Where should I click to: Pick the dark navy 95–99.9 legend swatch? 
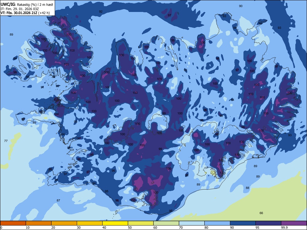click(268, 223)
